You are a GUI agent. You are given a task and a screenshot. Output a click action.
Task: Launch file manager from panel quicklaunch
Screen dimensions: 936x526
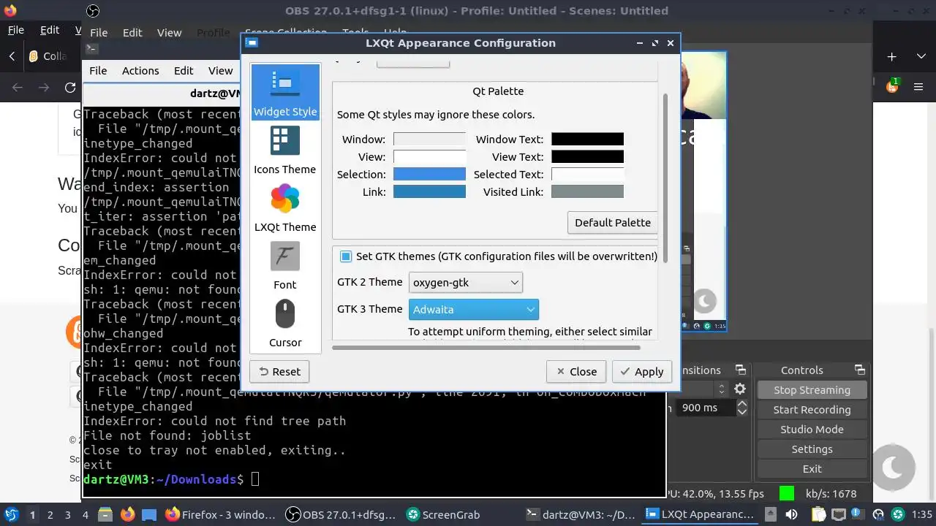[105, 514]
